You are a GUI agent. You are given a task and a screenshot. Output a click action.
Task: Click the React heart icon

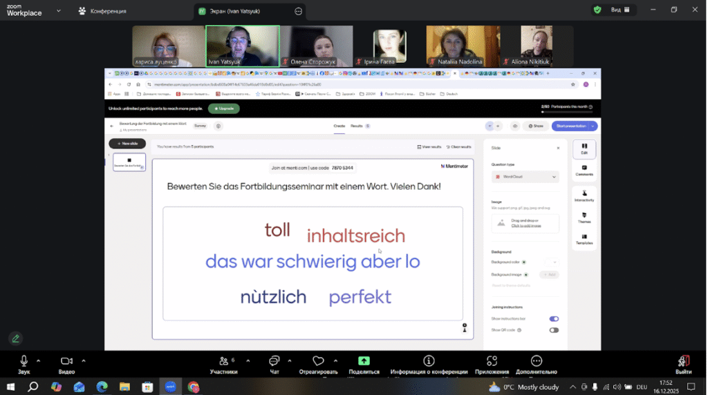(x=318, y=361)
